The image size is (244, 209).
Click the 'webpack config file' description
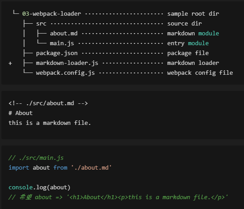coord(200,73)
